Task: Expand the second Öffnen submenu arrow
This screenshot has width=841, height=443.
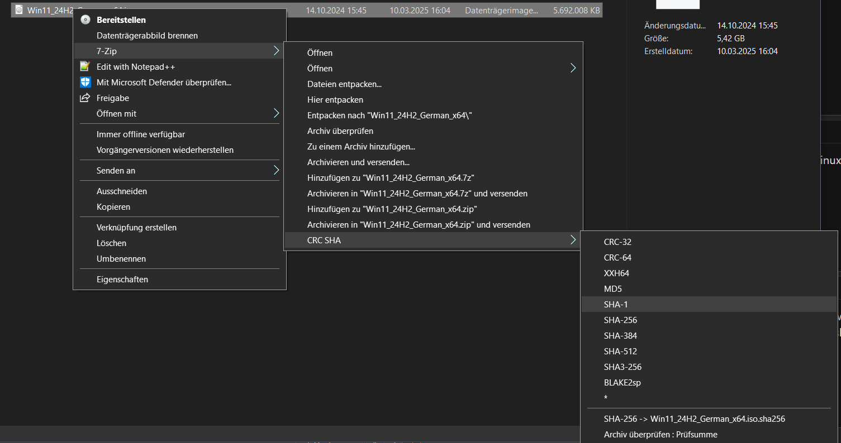Action: coord(573,69)
